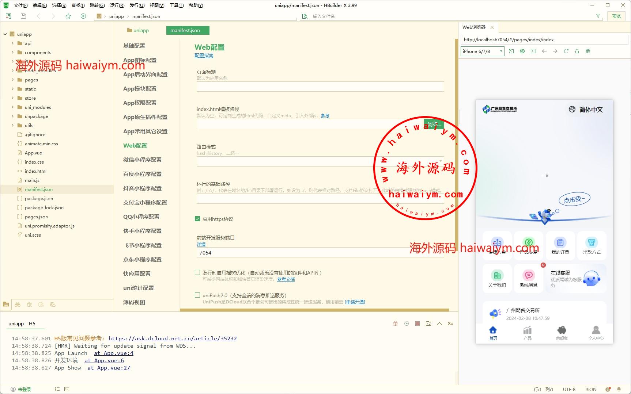
Task: Open browser preview settings gear icon
Action: (522, 51)
